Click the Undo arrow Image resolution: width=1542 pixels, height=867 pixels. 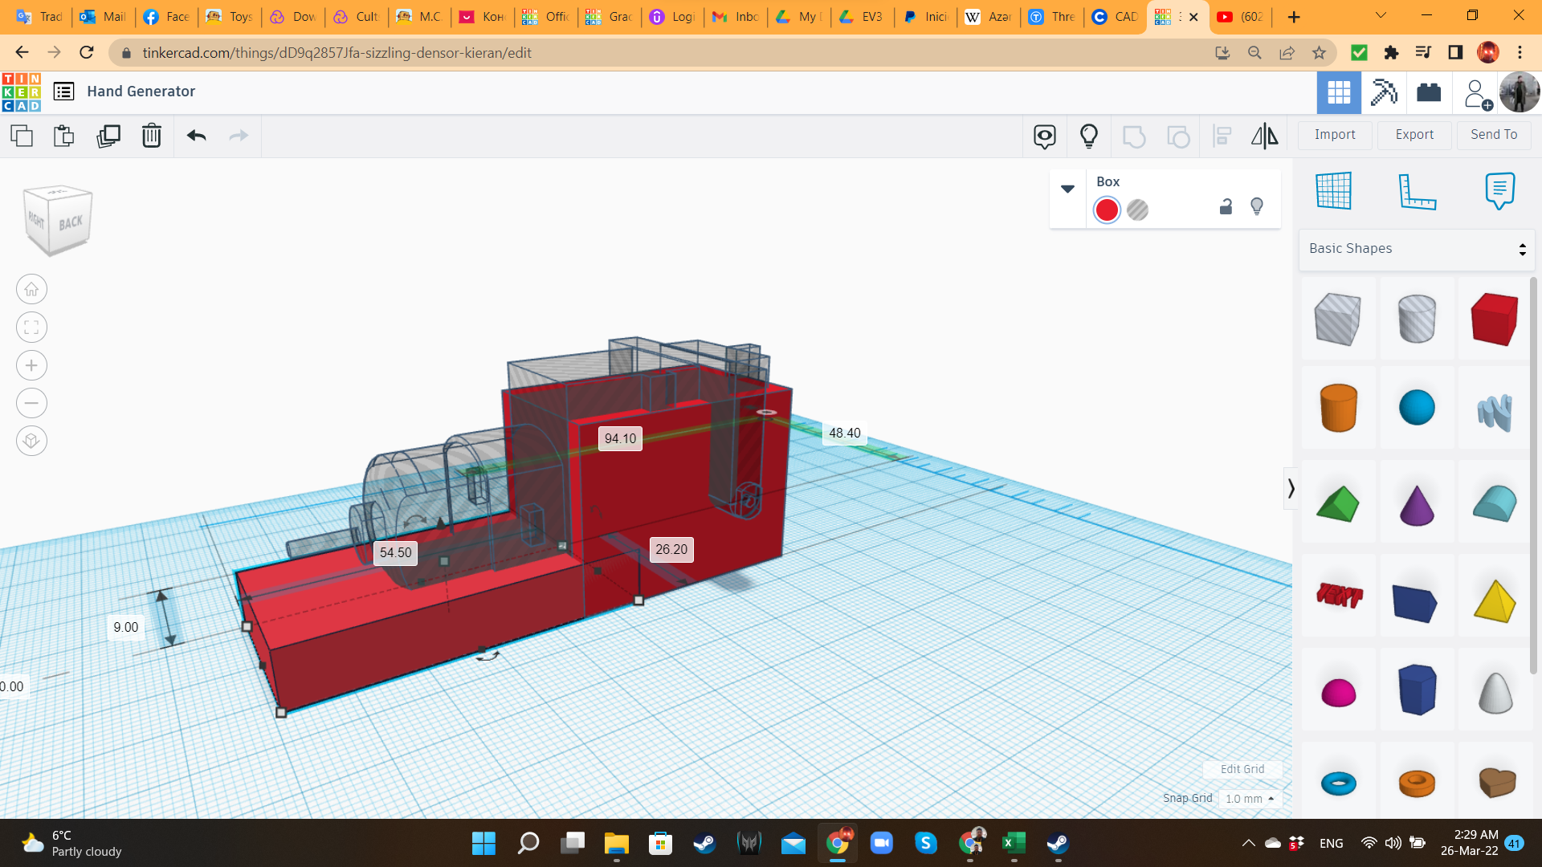197,136
